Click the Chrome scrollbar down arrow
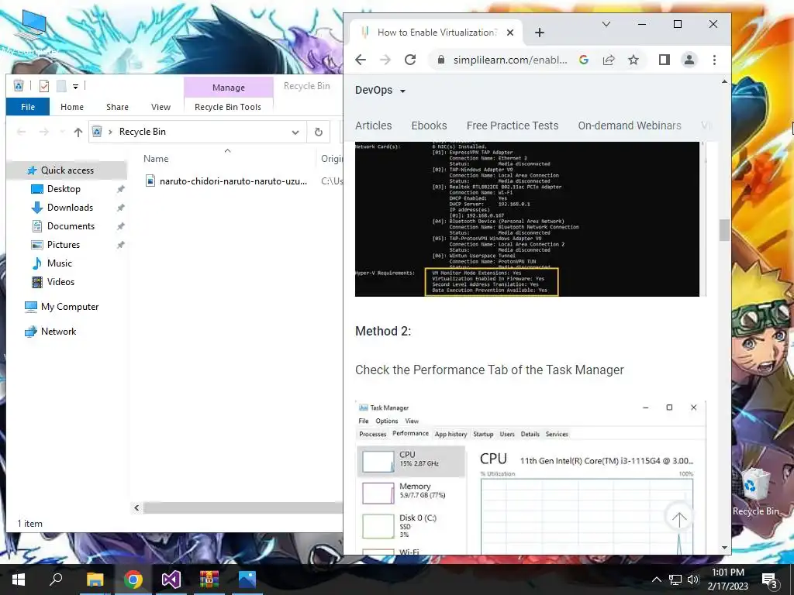This screenshot has width=794, height=595. click(x=725, y=548)
